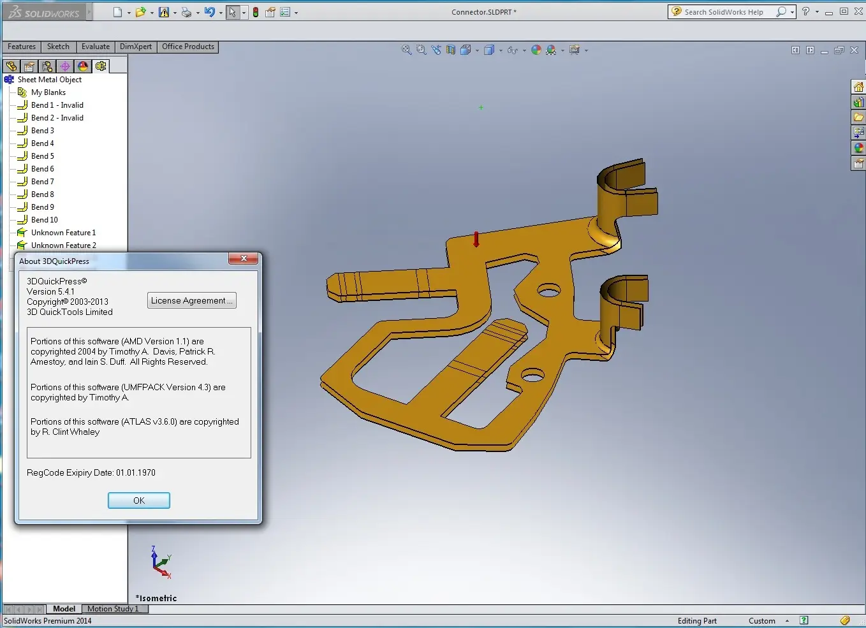This screenshot has width=866, height=628.
Task: Open the PropertyManager tab icon
Action: 29,66
